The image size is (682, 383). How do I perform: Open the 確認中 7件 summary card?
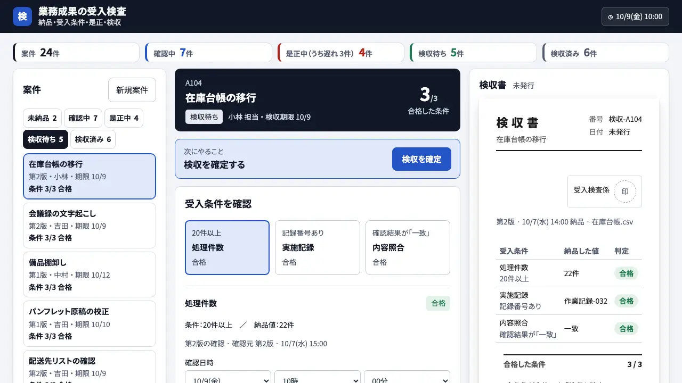tap(208, 53)
